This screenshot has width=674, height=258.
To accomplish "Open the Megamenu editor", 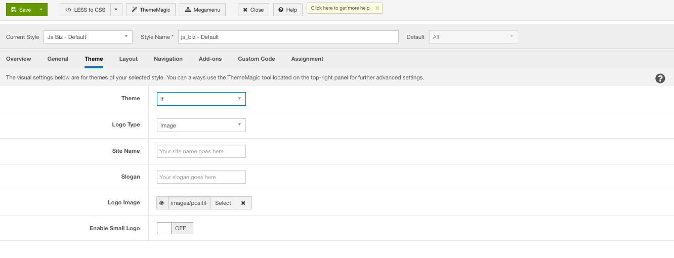I will click(202, 10).
